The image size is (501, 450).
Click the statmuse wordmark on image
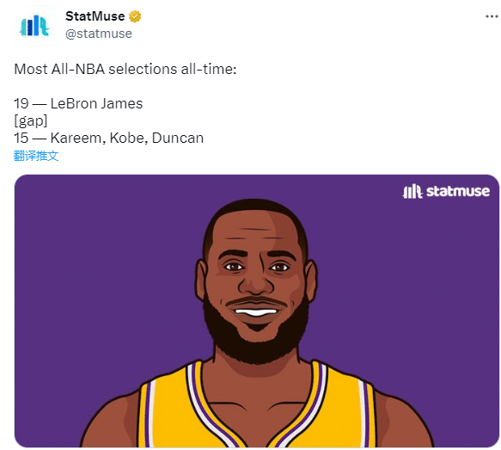click(x=458, y=191)
